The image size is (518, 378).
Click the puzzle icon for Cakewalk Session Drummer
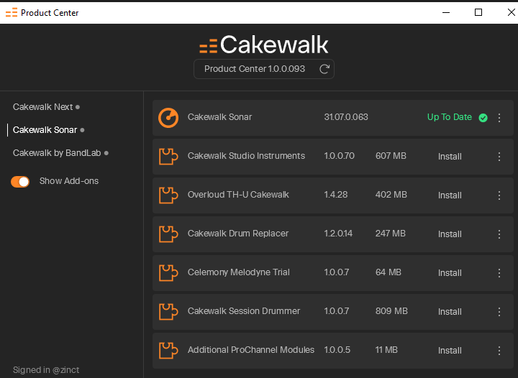point(168,311)
